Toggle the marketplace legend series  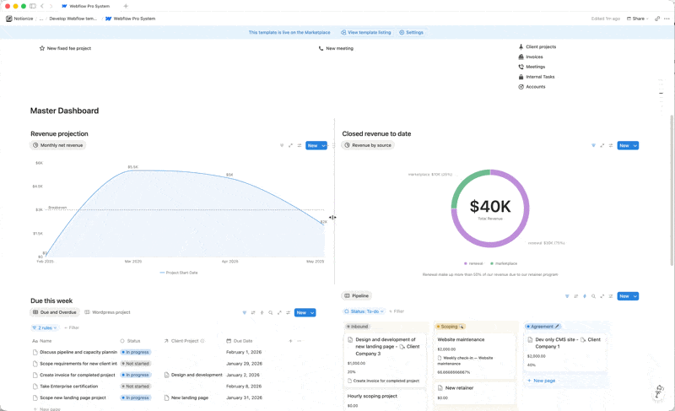(505, 263)
